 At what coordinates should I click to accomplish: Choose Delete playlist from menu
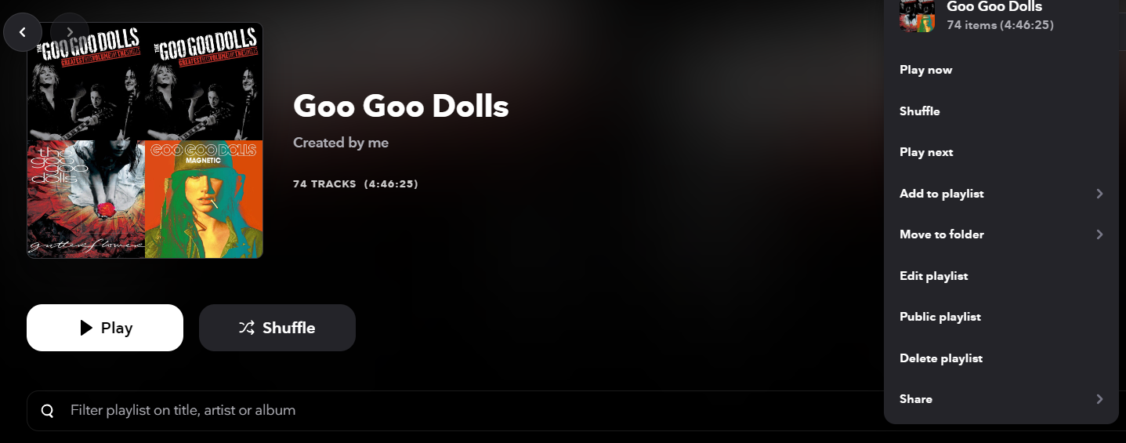(941, 358)
